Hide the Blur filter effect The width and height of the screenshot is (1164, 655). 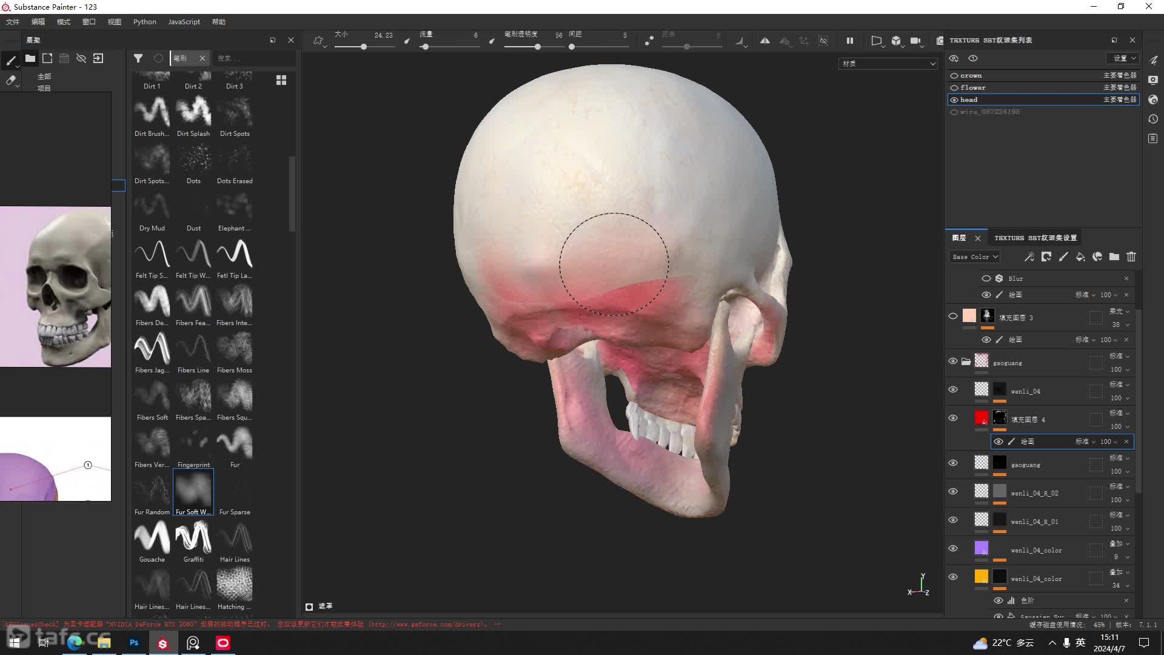[x=986, y=278]
